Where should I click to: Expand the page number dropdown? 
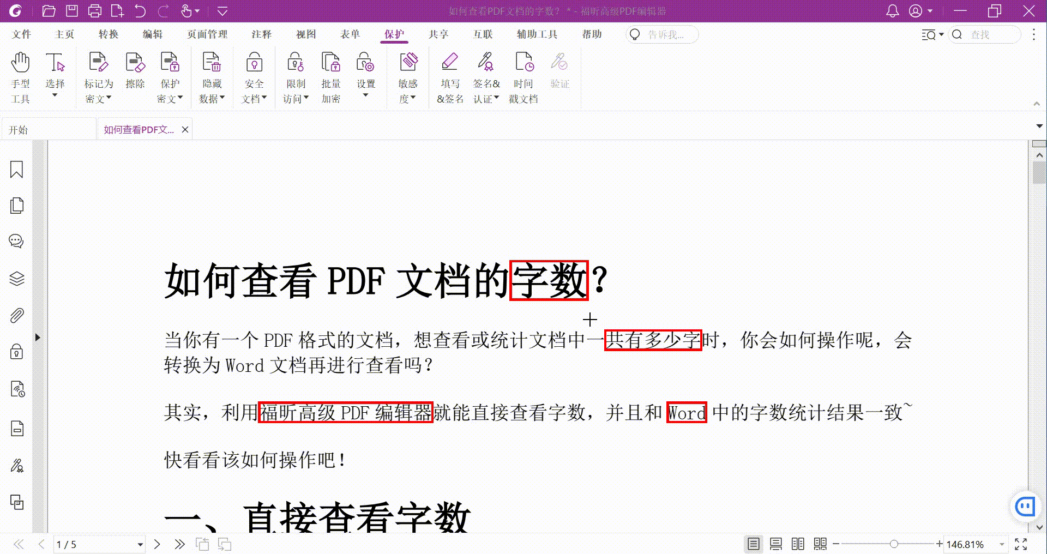[140, 544]
